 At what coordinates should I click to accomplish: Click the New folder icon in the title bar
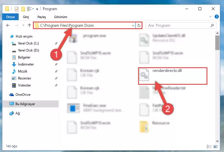(x=23, y=9)
